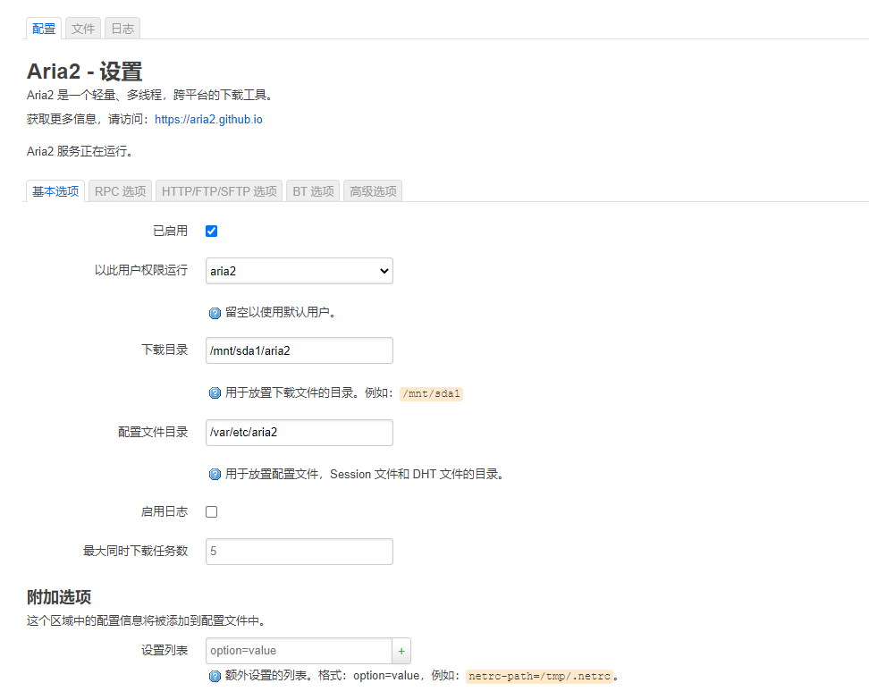Switch to the 配置 top tab

pos(44,29)
